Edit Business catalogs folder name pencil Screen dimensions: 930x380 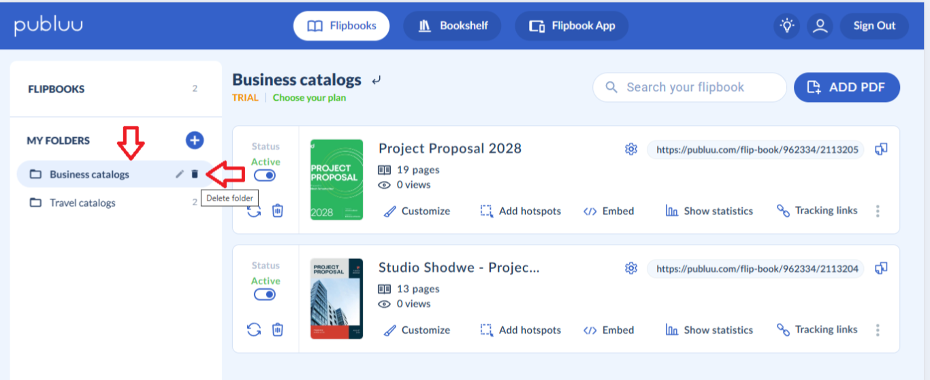tap(180, 174)
